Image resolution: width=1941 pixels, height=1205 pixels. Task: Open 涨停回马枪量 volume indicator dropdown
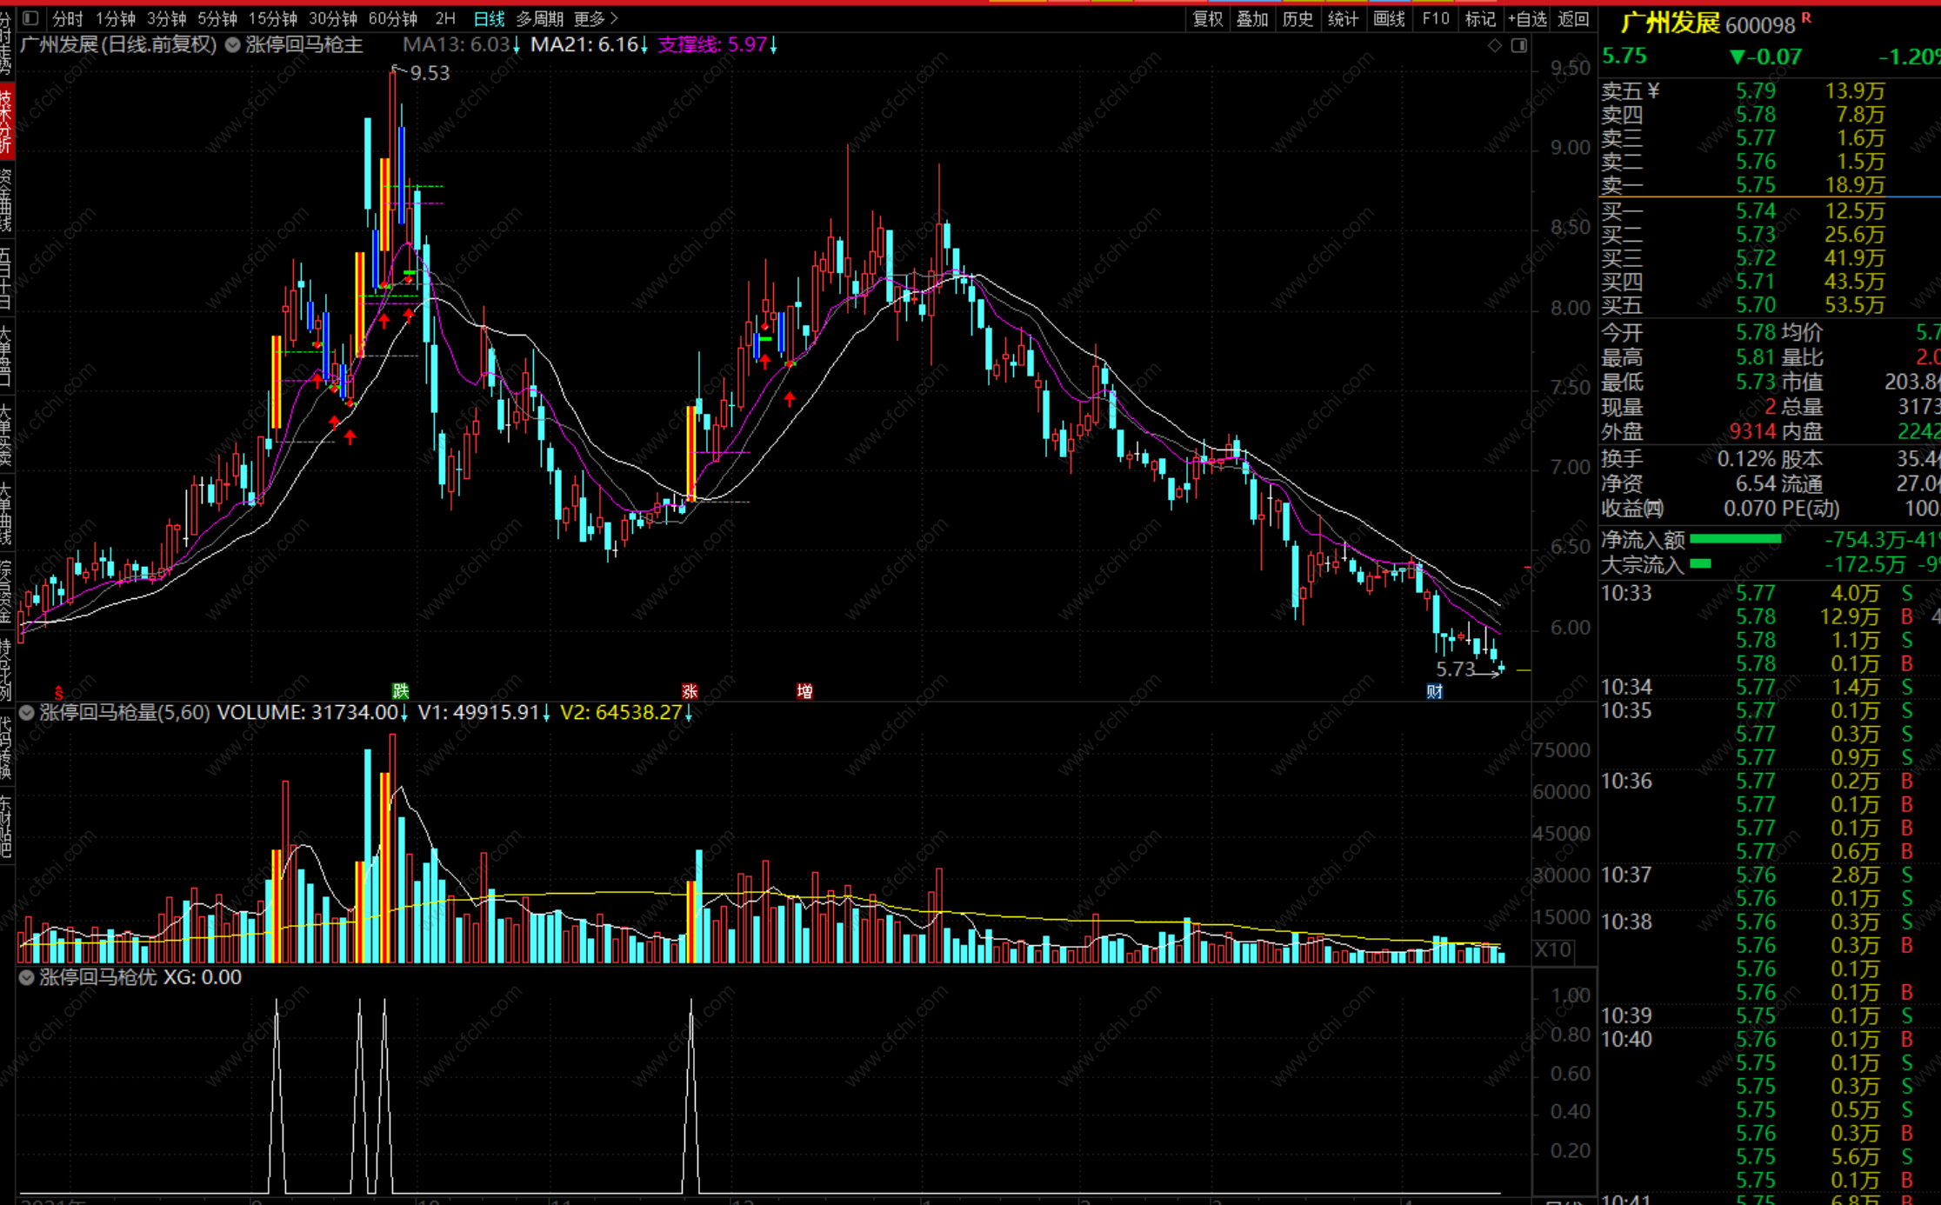[x=27, y=713]
